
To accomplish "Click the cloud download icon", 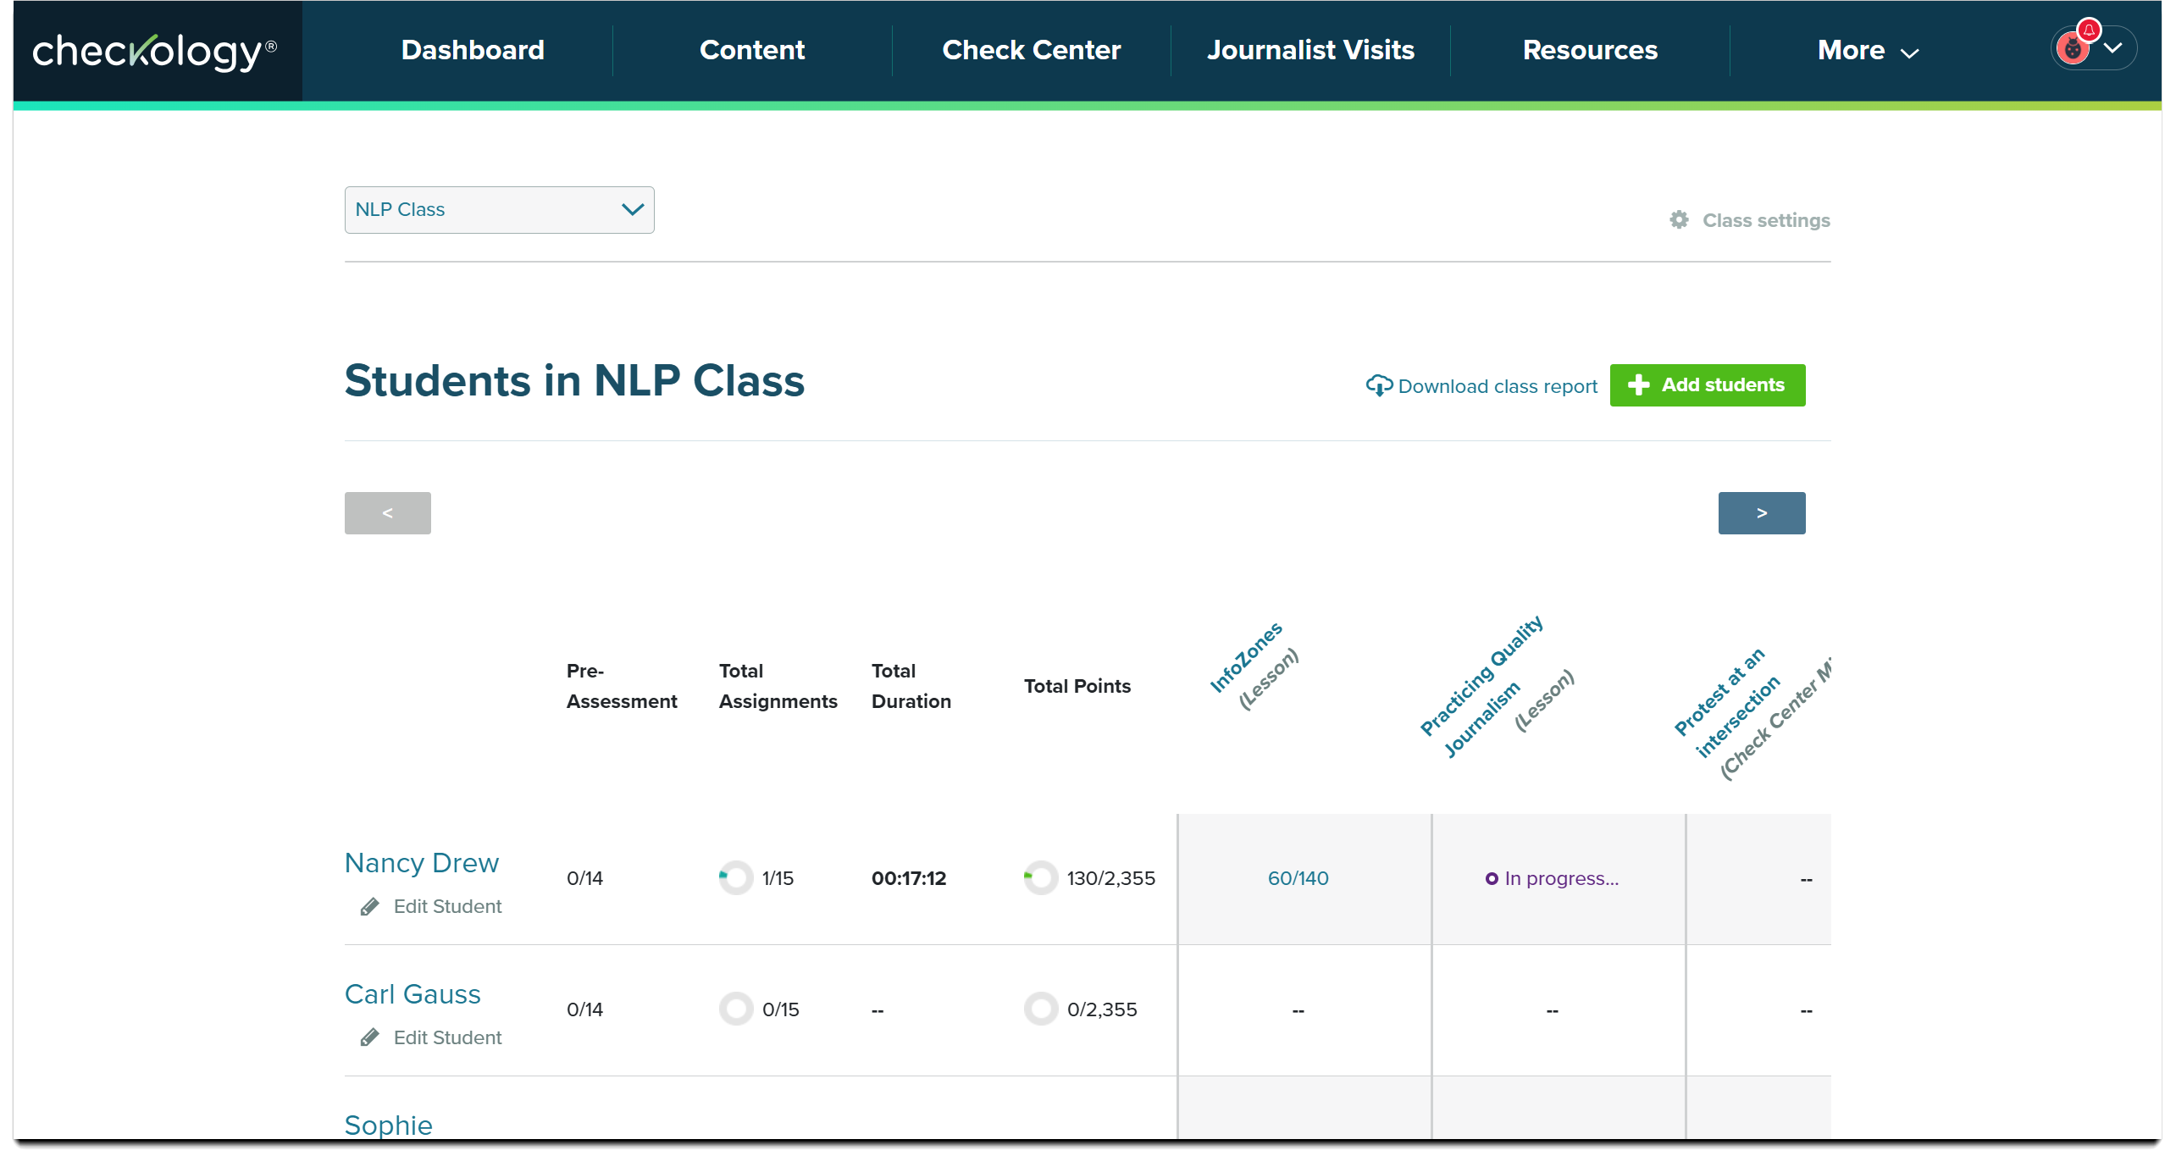I will 1378,386.
